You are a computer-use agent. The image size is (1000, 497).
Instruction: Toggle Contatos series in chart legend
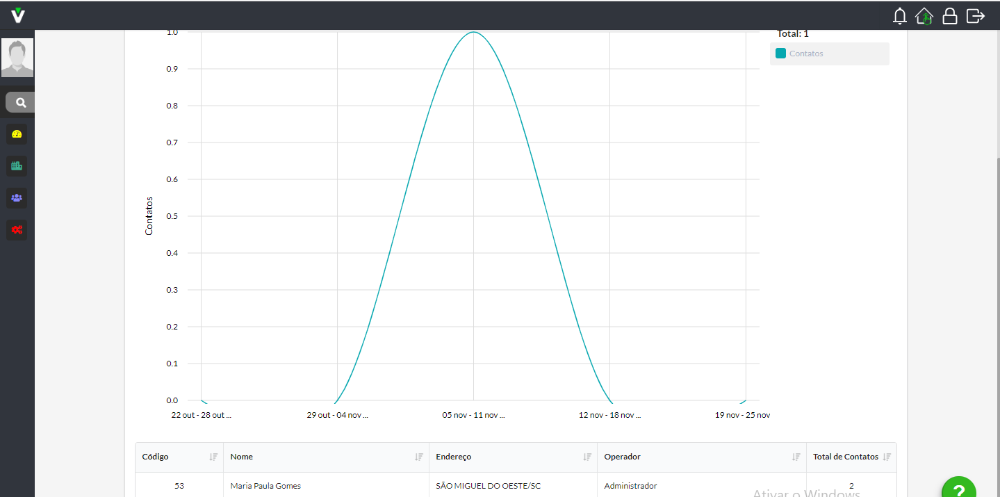[x=829, y=54]
